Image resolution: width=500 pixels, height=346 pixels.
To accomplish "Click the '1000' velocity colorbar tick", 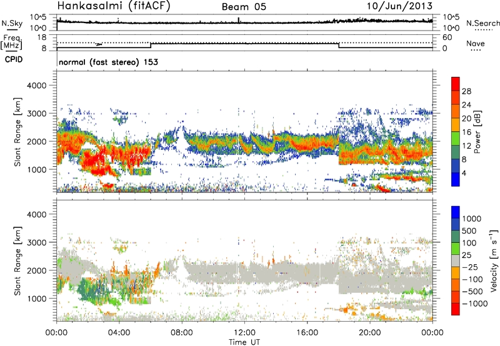I will (x=472, y=219).
